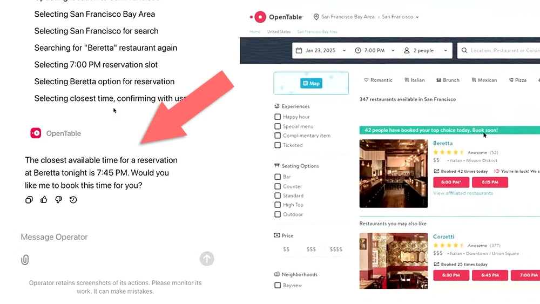
Task: Open the Map view button
Action: [312, 83]
